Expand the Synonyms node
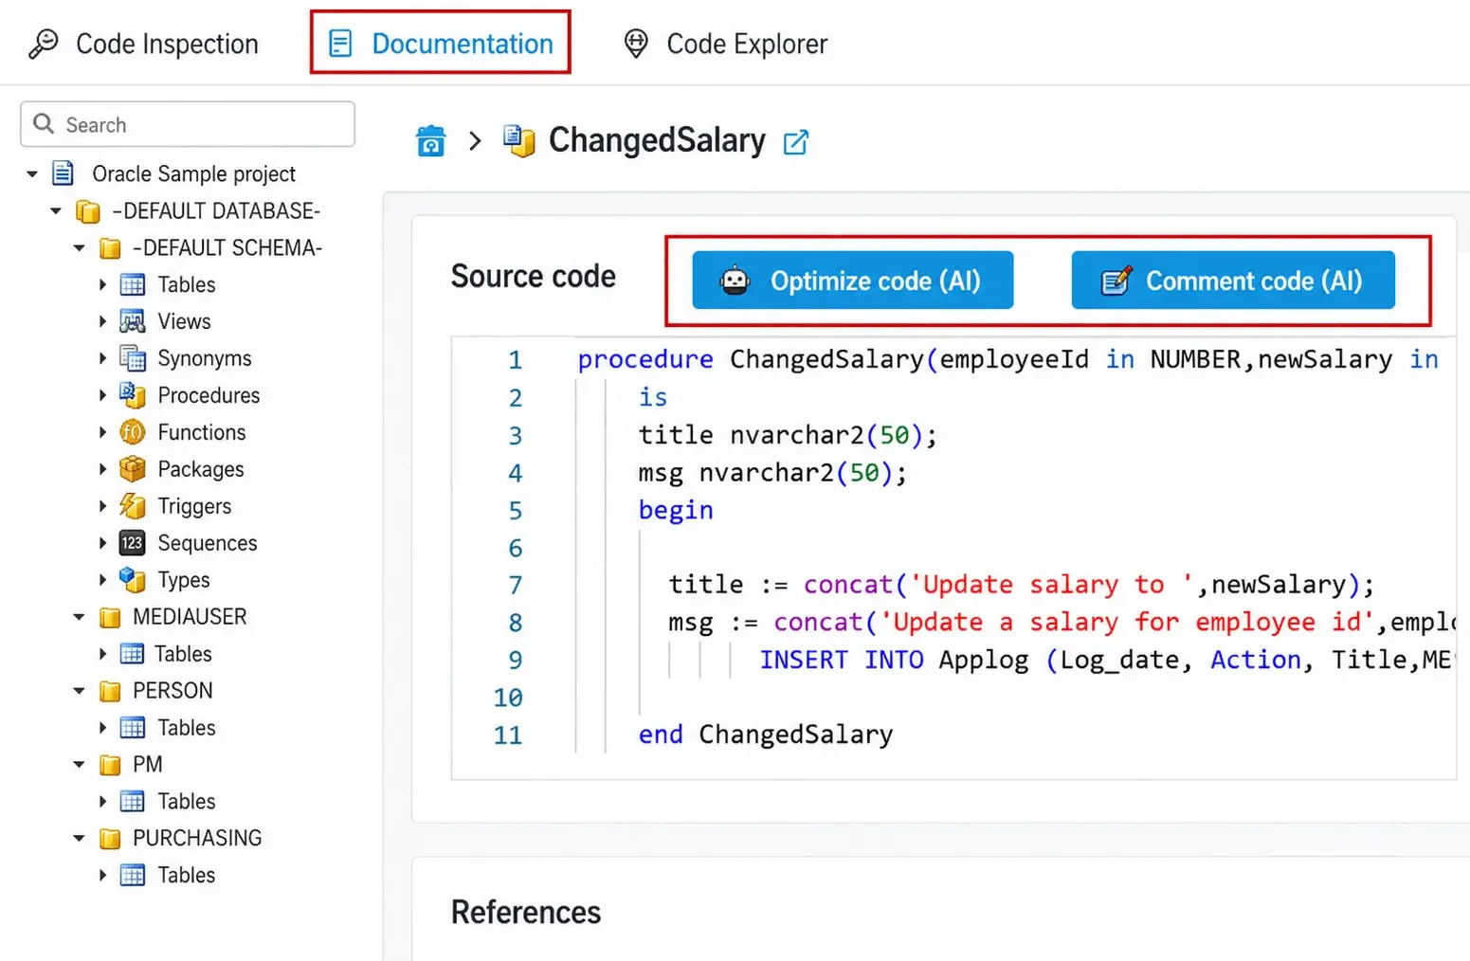Screen dimensions: 1470x961 pos(102,358)
